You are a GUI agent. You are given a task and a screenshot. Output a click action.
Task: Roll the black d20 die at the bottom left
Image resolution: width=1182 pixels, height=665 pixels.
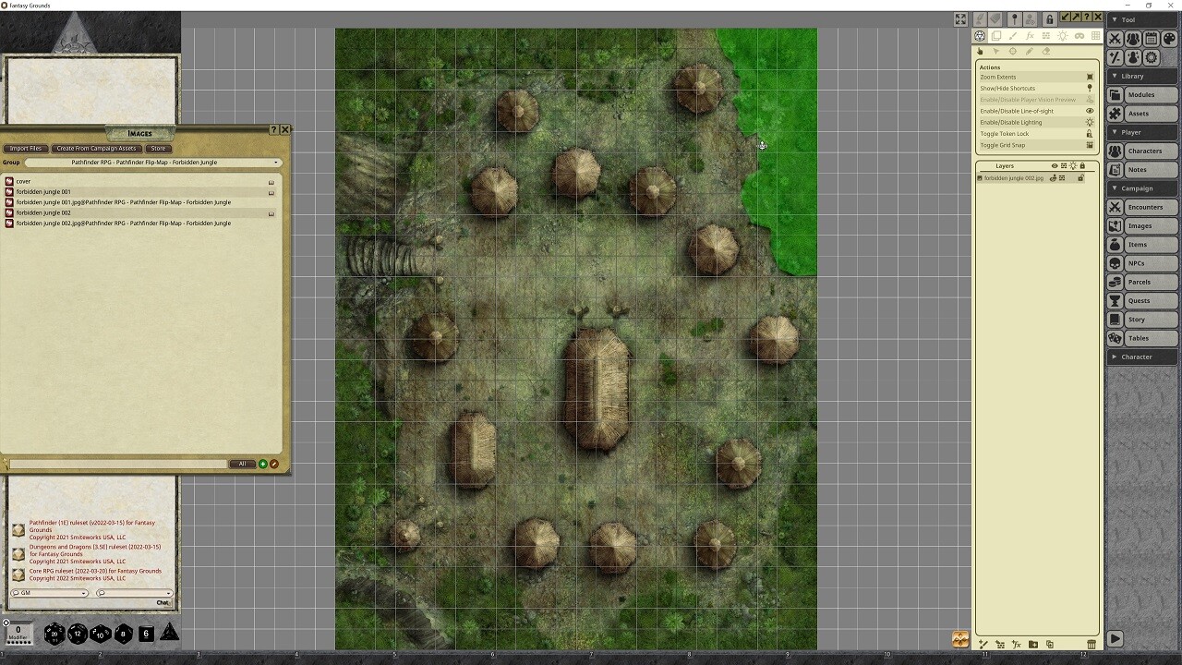(x=53, y=635)
